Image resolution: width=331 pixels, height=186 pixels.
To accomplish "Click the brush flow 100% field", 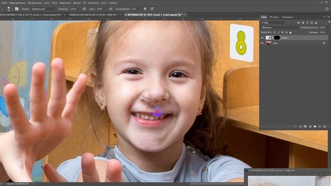I will 100,9.
